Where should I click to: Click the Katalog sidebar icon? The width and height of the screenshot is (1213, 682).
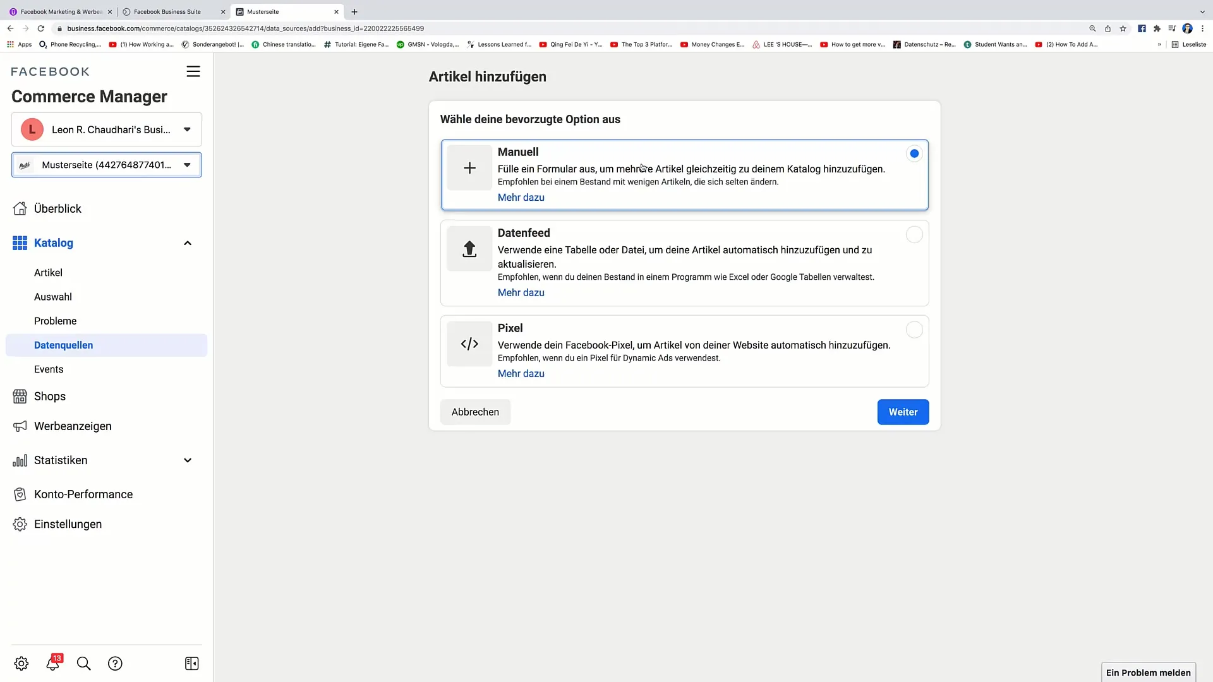(19, 242)
